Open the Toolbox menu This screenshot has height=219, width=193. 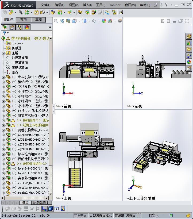(115, 5)
